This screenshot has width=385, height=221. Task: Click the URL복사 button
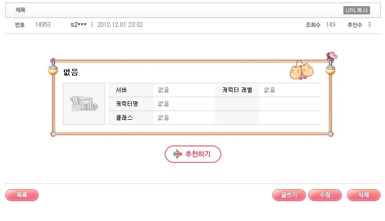pos(357,10)
